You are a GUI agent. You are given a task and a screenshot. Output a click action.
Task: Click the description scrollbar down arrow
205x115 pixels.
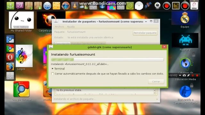(x=155, y=93)
